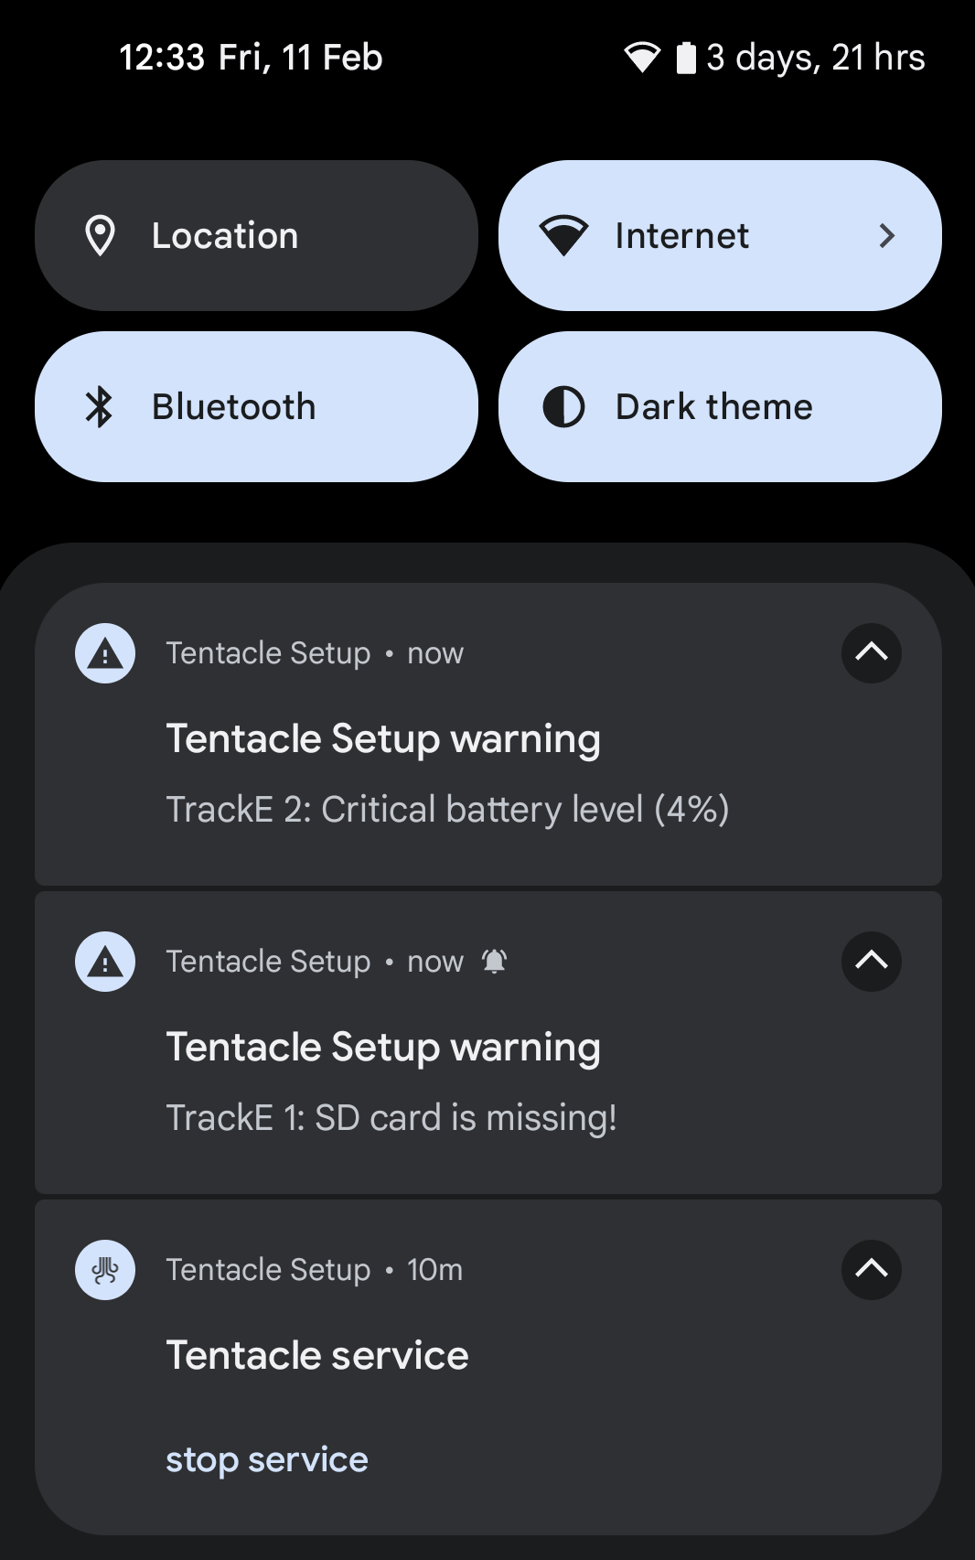Collapse the critical battery level notification

click(871, 653)
